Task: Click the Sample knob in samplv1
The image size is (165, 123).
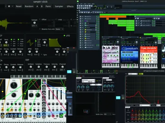Action: tap(34, 23)
